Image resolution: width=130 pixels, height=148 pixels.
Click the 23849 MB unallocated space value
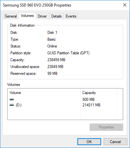tap(55, 67)
